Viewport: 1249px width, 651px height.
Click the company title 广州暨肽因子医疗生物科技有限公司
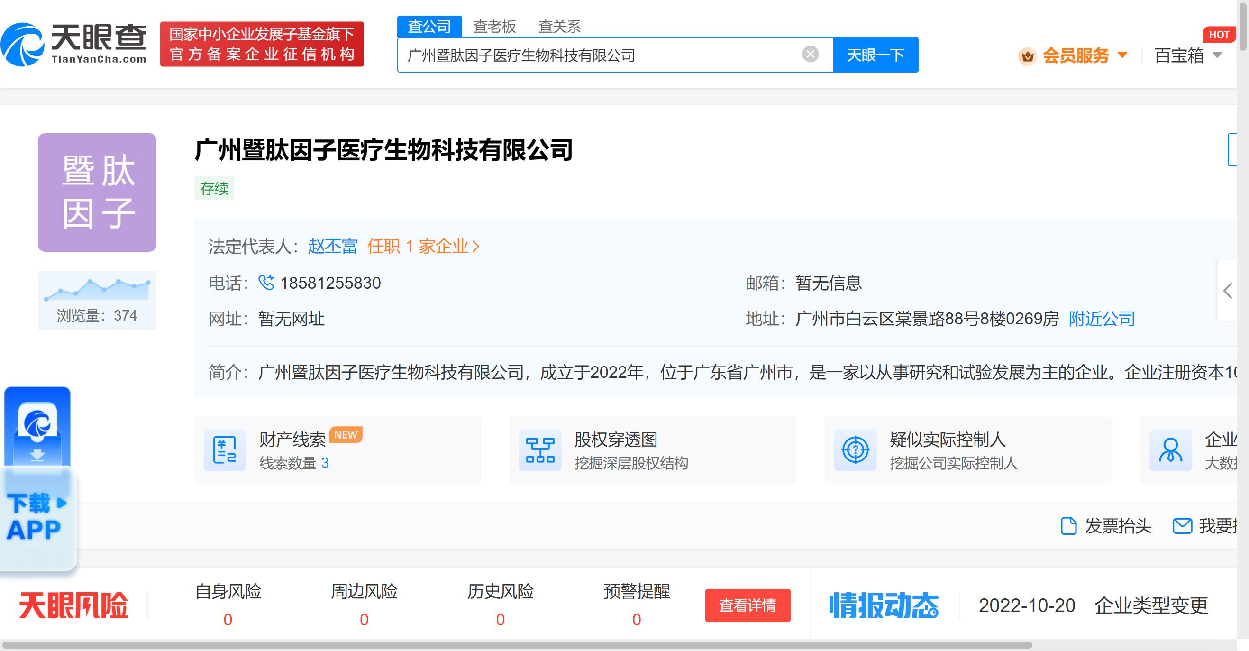pos(383,150)
